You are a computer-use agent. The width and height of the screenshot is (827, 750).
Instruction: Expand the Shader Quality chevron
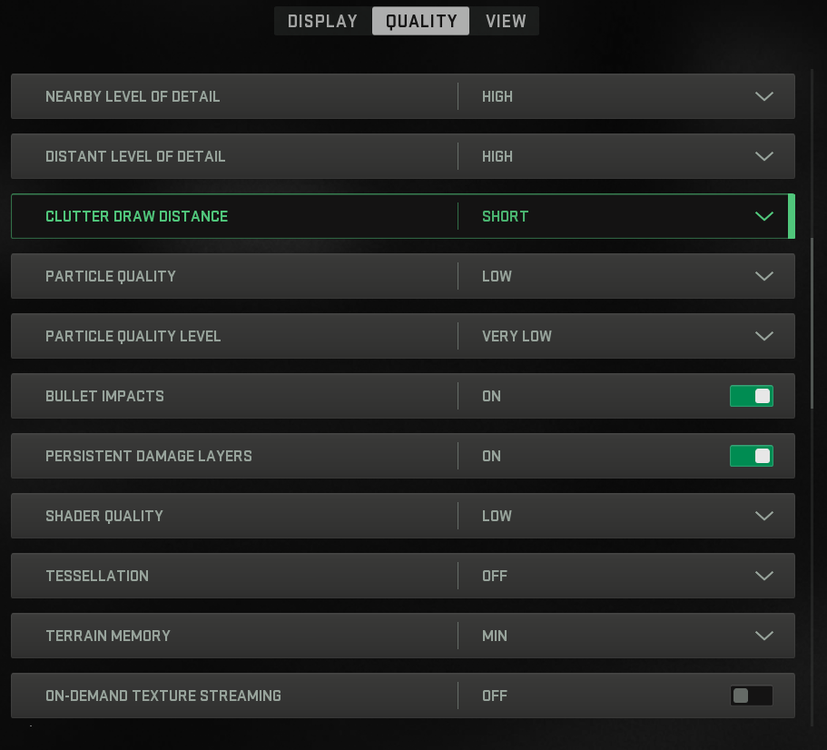[763, 516]
